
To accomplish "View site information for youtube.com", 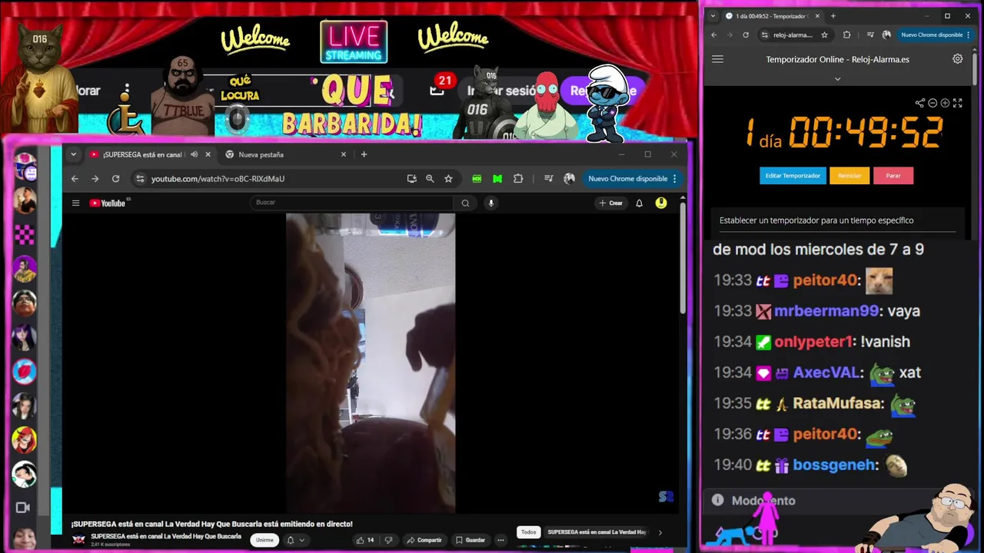I will point(139,178).
